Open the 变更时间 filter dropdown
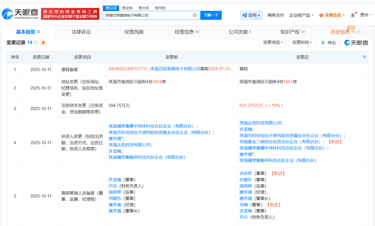Viewport: 375px width, 226px height. 302,43
